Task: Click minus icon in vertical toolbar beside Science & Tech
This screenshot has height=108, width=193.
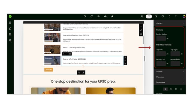Action: (x=125, y=61)
